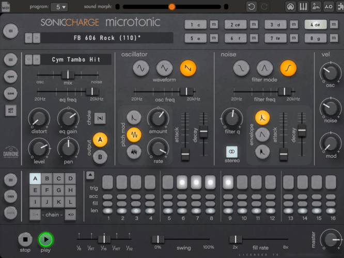The image size is (344, 258).
Task: Click the puzzle piece icon
Action: click(340, 7)
